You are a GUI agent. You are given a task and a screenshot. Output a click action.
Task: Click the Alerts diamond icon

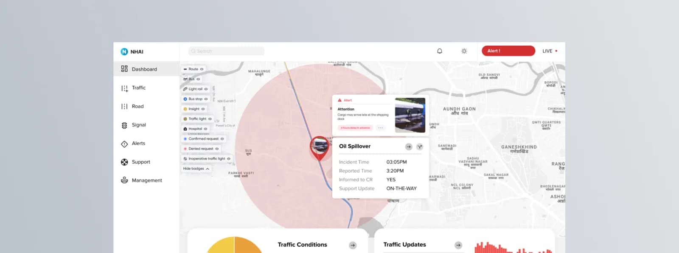point(124,144)
